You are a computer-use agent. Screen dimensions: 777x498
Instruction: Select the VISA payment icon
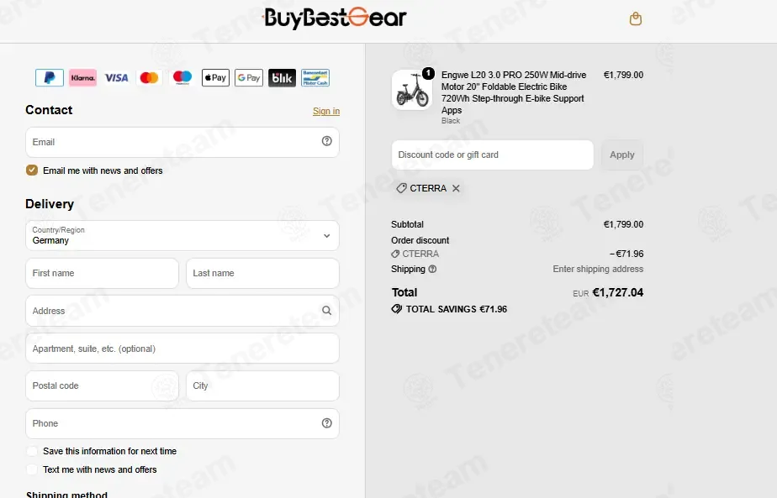coord(116,78)
